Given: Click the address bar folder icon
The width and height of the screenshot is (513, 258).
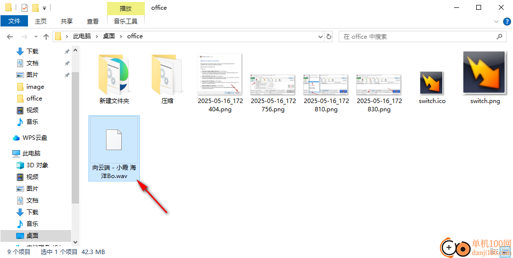Looking at the screenshot, I should tap(58, 36).
